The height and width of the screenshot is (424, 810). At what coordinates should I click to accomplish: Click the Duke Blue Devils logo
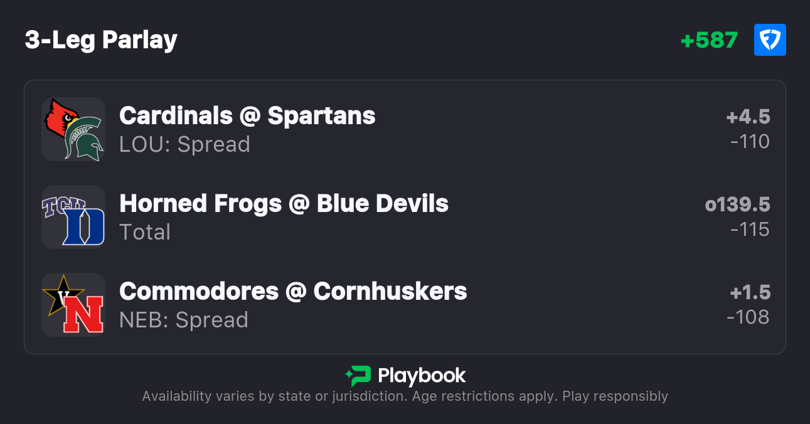pyautogui.click(x=83, y=226)
